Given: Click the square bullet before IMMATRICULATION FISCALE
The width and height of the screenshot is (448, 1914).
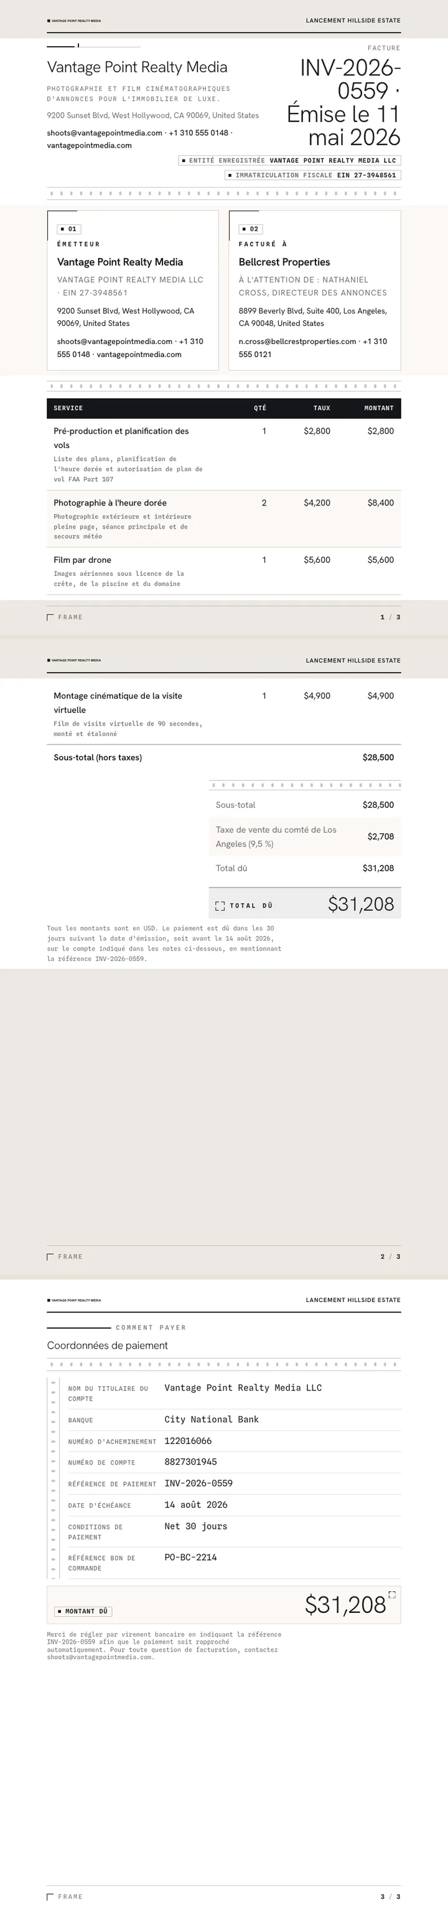Looking at the screenshot, I should (231, 175).
